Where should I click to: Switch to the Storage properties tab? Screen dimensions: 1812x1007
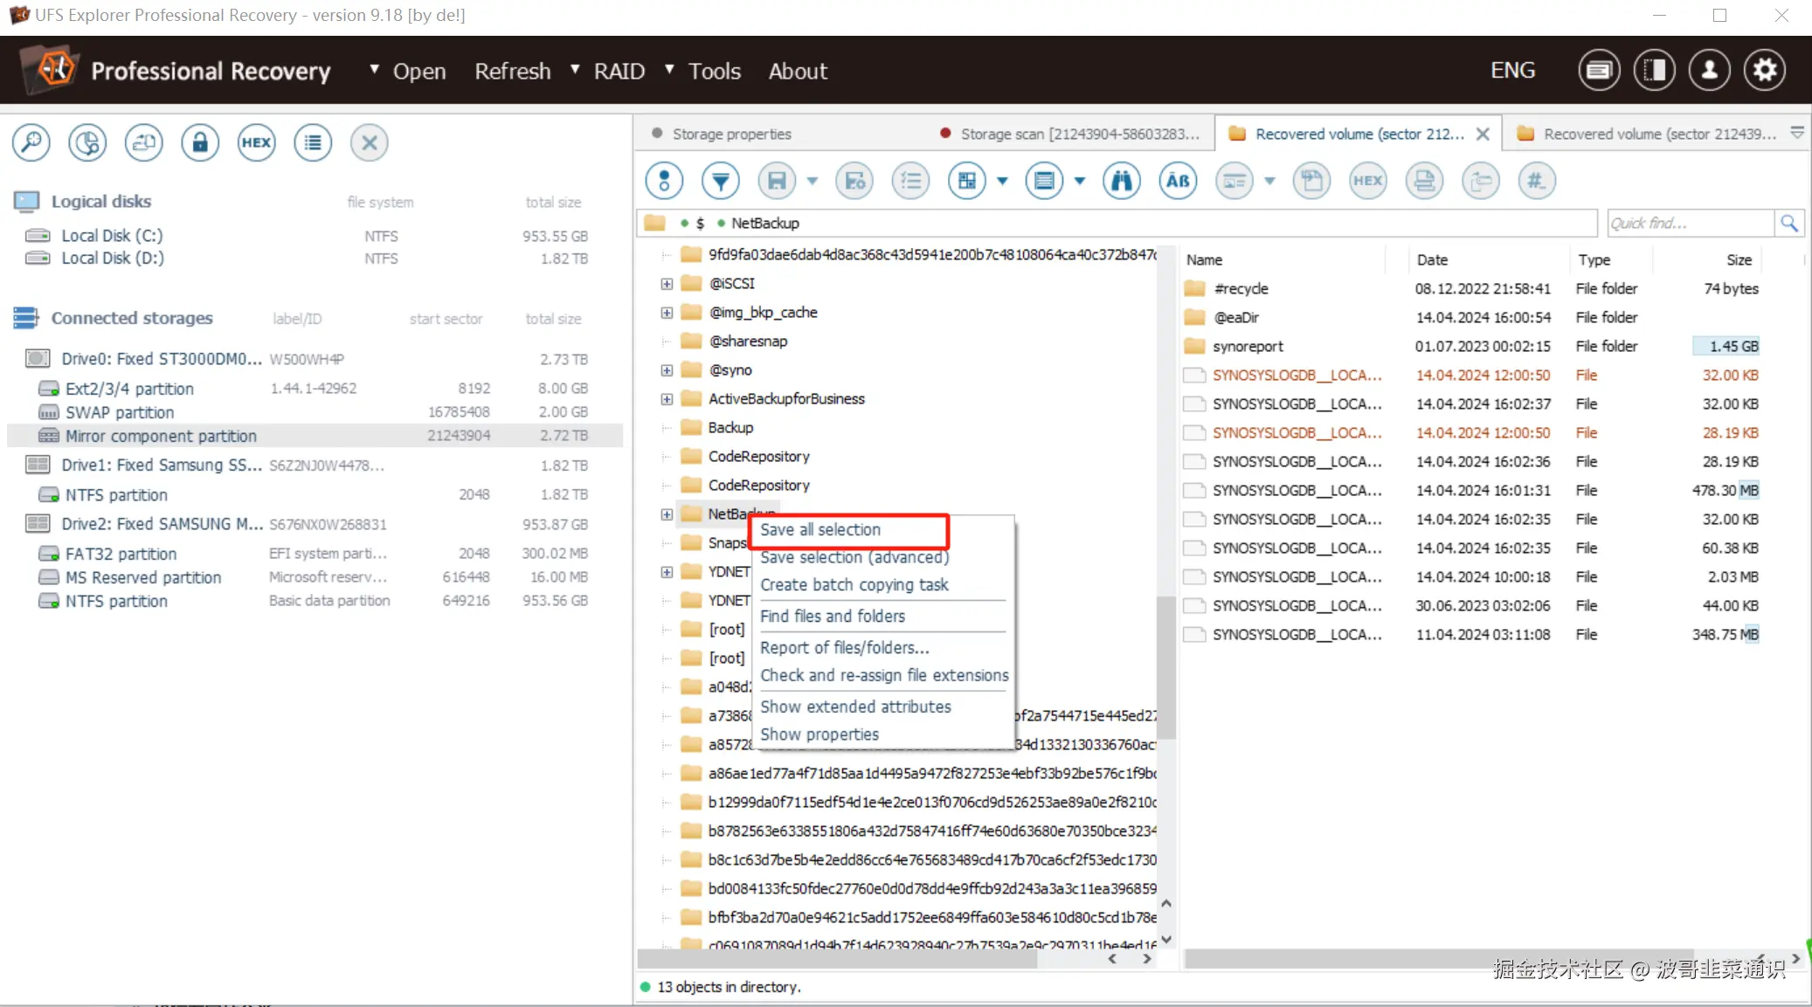[731, 134]
